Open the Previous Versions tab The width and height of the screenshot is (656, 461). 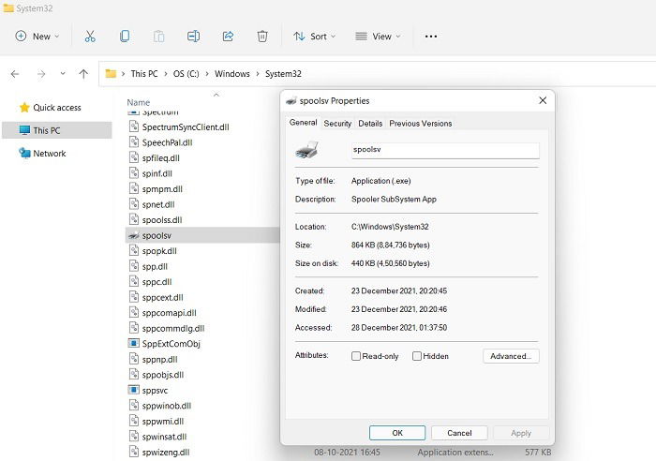coord(421,124)
